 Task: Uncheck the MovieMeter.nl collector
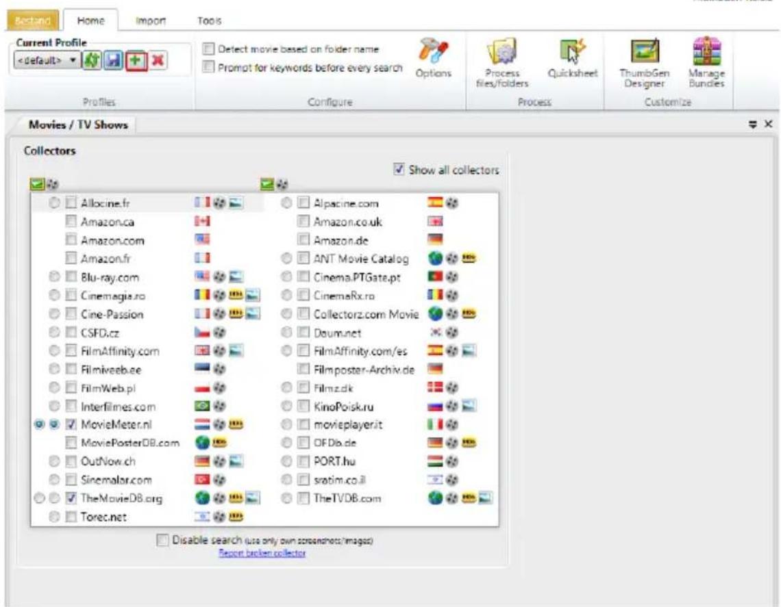pos(71,424)
